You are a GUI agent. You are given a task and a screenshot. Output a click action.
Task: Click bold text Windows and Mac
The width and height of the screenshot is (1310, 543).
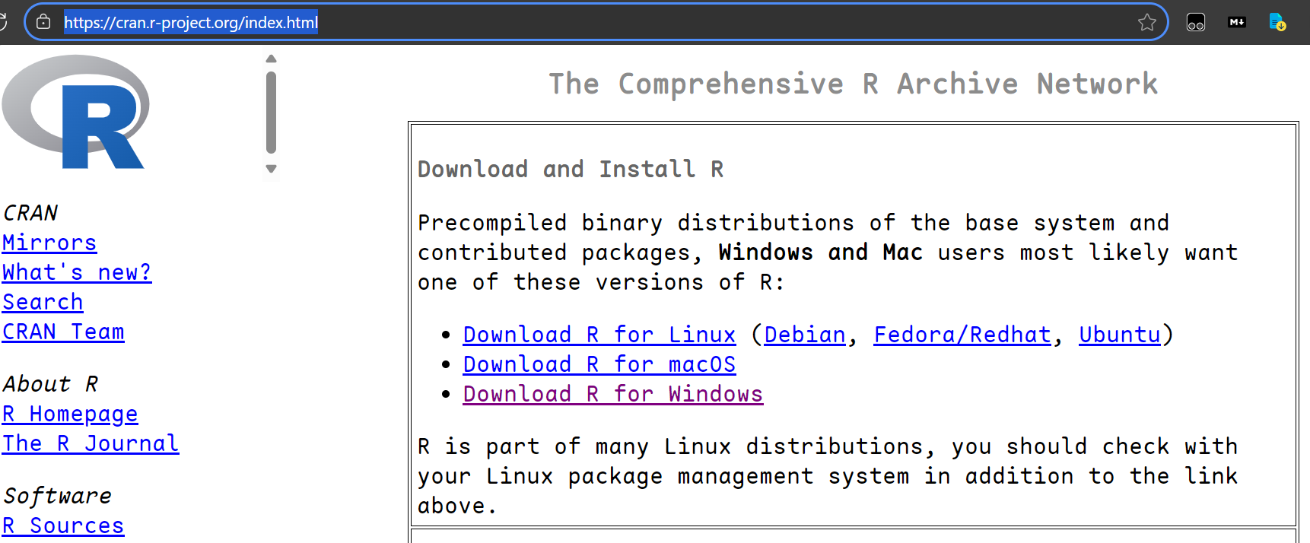820,252
